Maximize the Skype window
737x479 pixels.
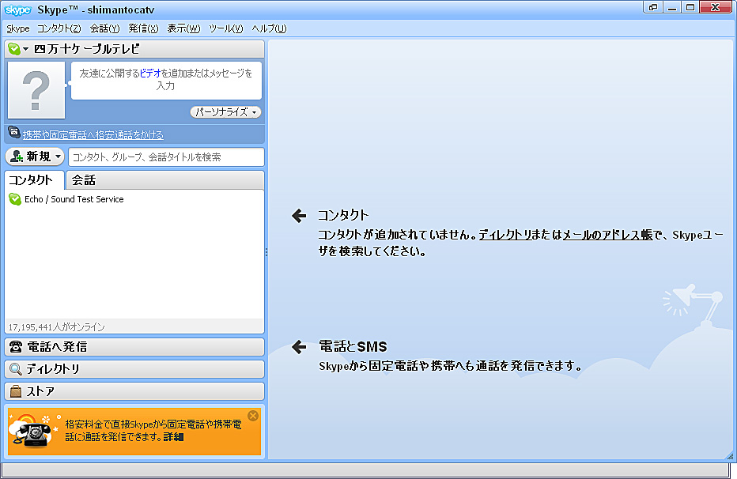tap(690, 7)
